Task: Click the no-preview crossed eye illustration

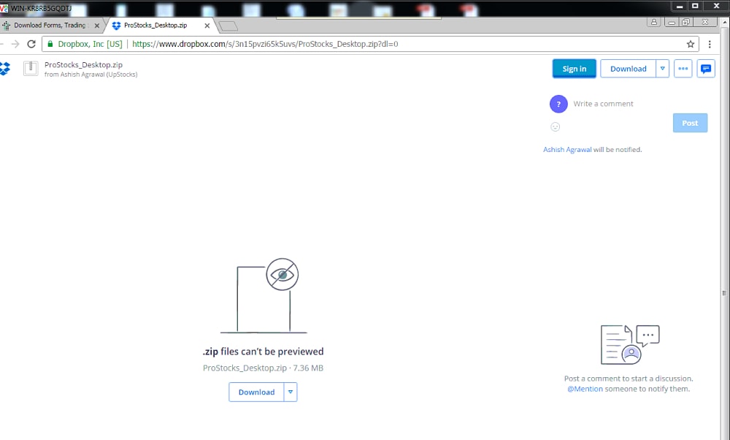Action: pyautogui.click(x=263, y=295)
